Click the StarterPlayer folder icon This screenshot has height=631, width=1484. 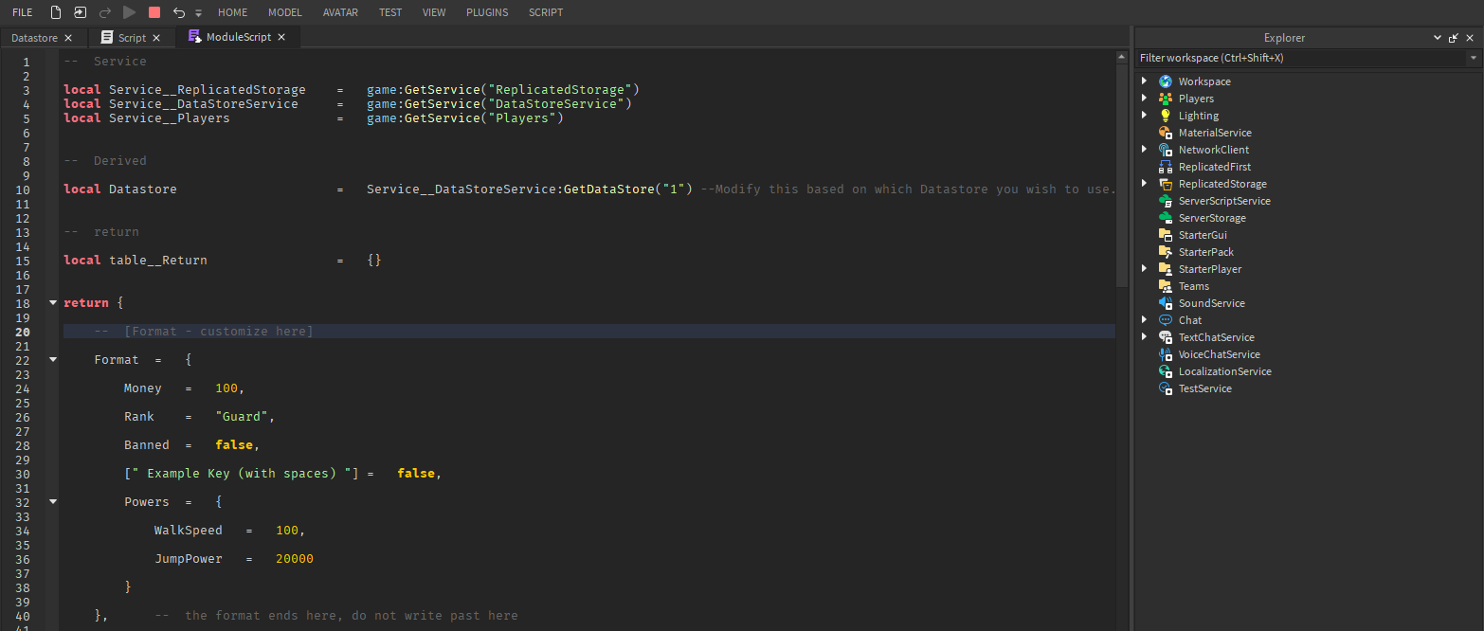(x=1166, y=269)
